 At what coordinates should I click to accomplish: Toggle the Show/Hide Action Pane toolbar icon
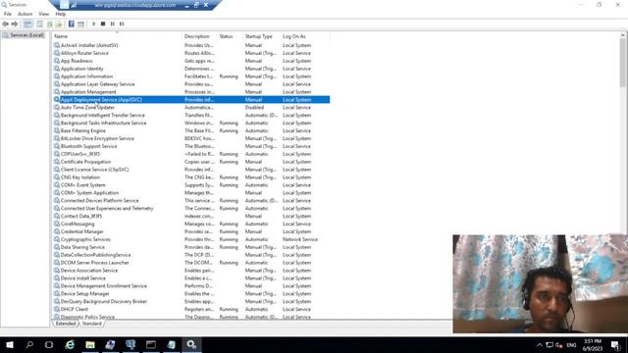(80, 24)
